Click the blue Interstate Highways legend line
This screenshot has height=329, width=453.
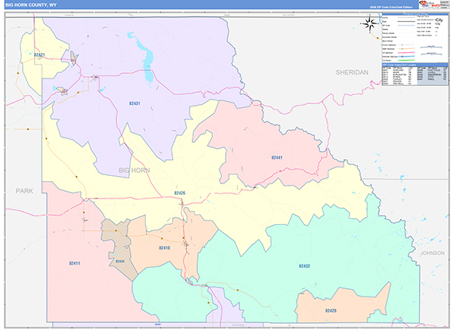click(x=406, y=57)
